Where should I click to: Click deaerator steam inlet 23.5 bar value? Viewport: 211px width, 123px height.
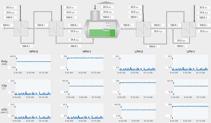[x=107, y=7]
